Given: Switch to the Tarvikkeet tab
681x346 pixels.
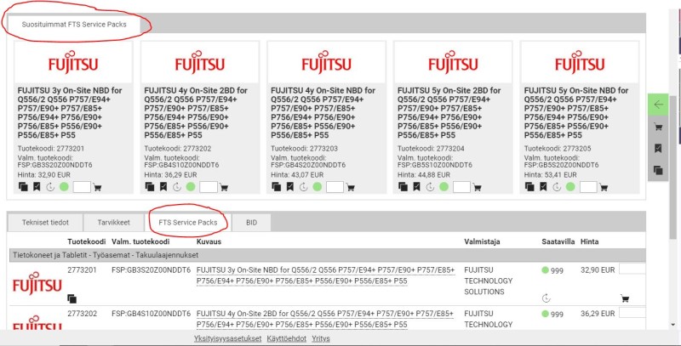Looking at the screenshot, I should coord(113,223).
